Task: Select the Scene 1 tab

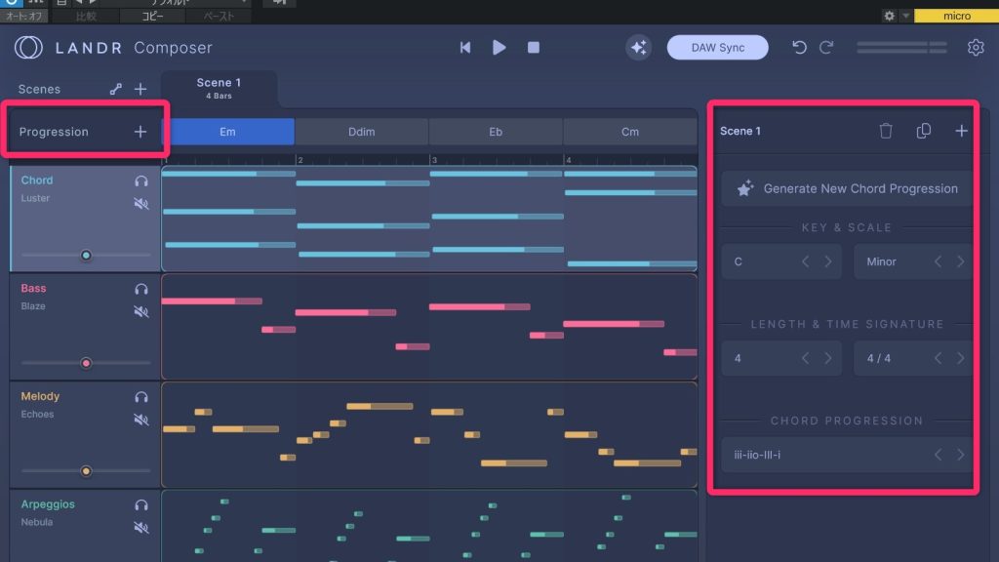Action: (x=219, y=88)
